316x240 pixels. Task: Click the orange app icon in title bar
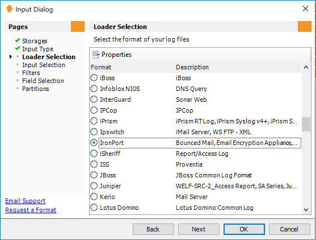click(x=9, y=9)
